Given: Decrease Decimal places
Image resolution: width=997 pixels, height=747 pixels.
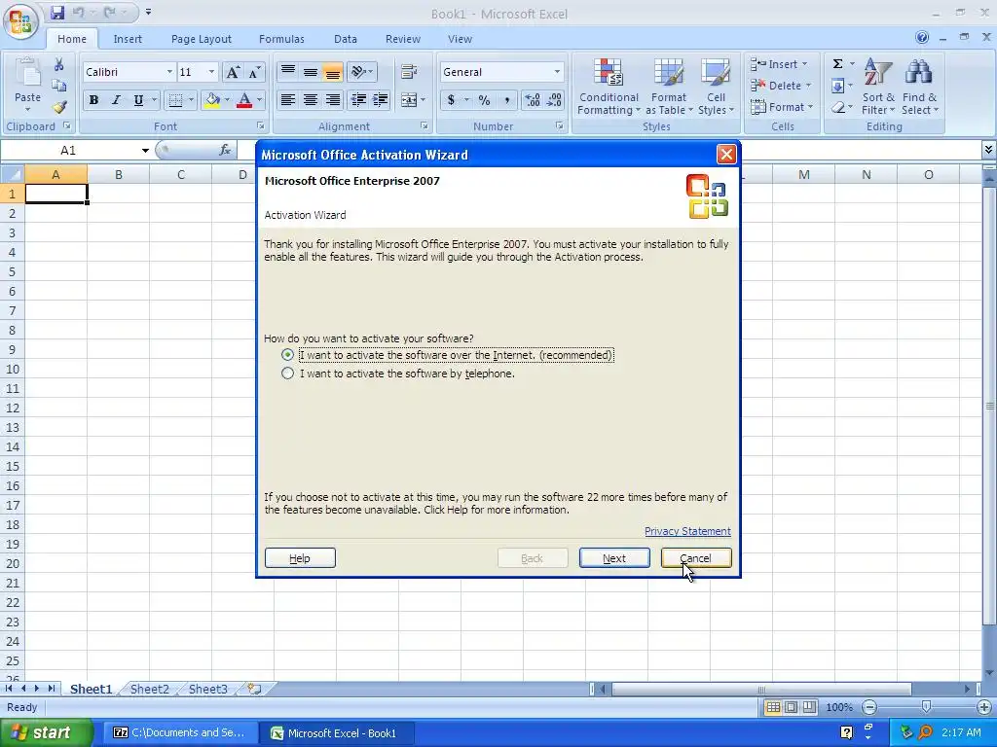Looking at the screenshot, I should [554, 100].
